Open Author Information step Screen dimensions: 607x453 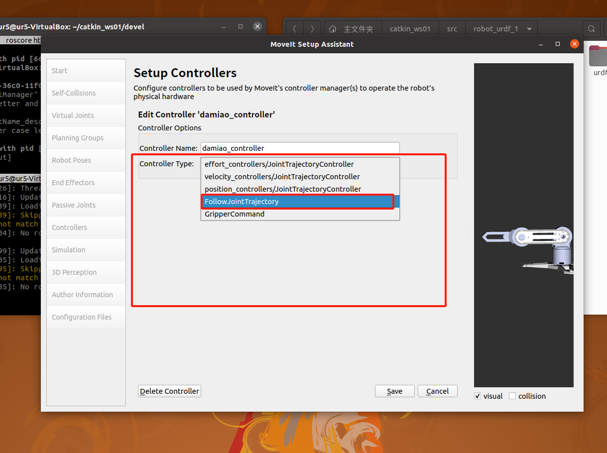(x=86, y=295)
